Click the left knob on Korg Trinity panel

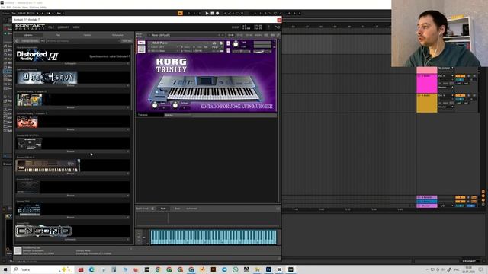155,106
